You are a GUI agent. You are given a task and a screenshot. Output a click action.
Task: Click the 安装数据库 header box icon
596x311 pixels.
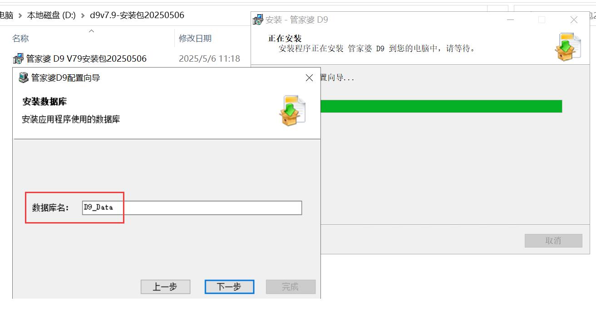pyautogui.click(x=292, y=110)
